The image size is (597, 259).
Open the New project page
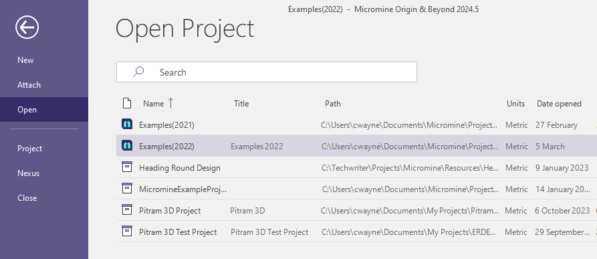click(25, 60)
